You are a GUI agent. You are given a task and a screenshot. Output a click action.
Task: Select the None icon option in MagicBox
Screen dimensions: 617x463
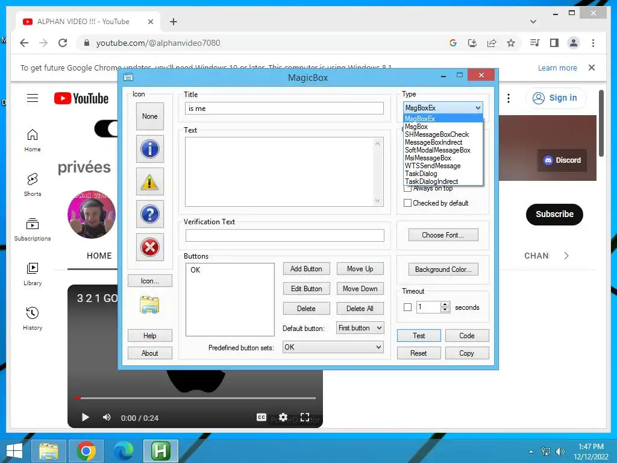coord(149,116)
